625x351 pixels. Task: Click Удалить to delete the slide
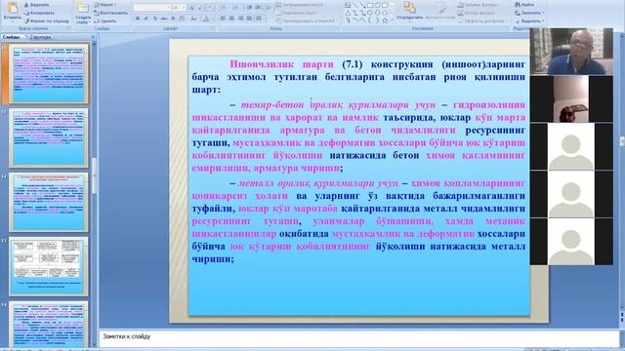(105, 20)
